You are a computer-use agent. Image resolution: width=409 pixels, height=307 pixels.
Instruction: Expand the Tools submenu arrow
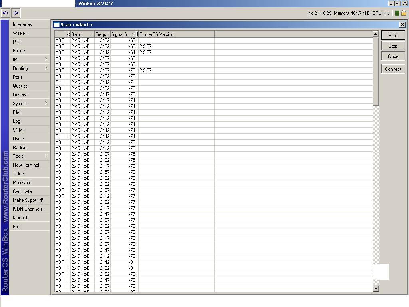coord(46,155)
